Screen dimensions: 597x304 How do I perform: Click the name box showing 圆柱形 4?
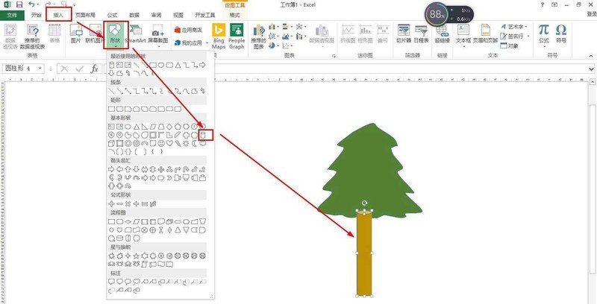[x=20, y=69]
